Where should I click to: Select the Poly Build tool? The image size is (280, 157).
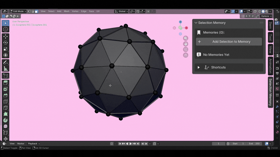[x=6, y=114]
